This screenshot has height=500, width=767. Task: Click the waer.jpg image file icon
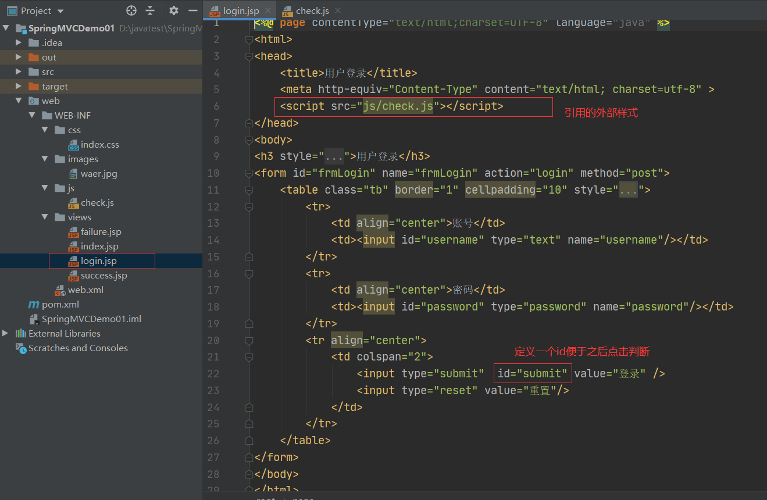click(73, 174)
